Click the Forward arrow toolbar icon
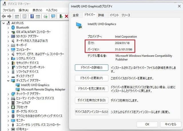The height and width of the screenshot is (131, 183). (9, 16)
